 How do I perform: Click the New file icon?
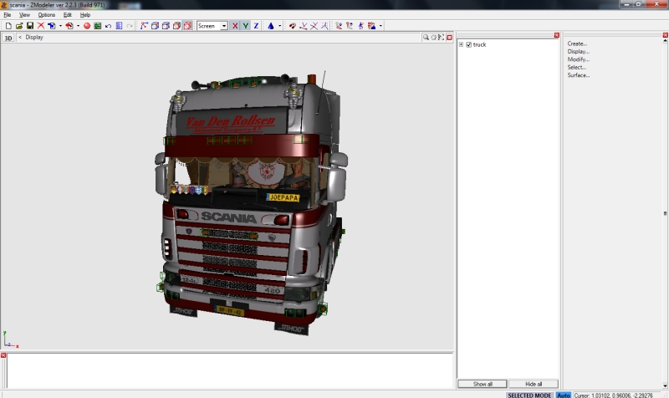8,26
